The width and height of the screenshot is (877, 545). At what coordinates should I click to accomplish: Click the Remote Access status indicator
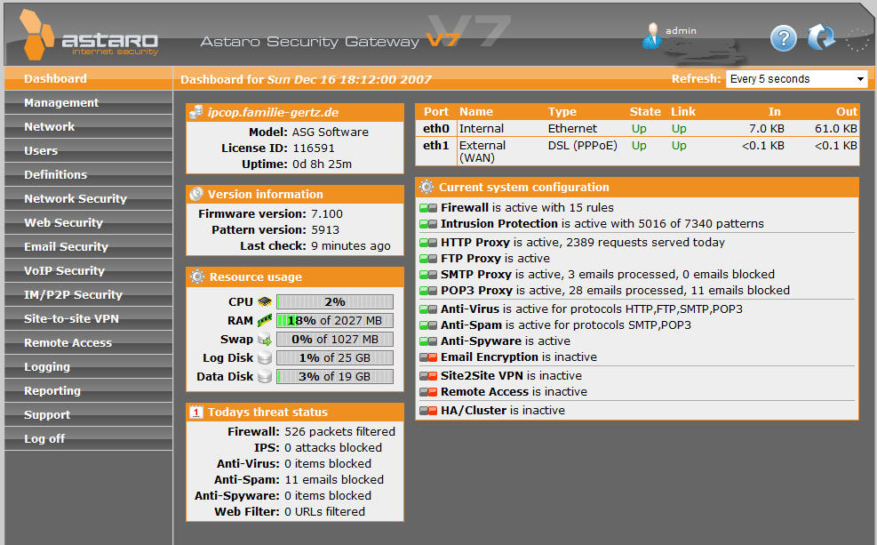tap(428, 392)
